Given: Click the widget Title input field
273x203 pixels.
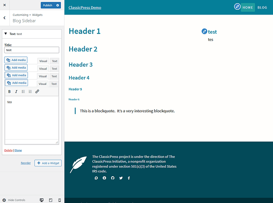Looking at the screenshot, I should point(32,50).
